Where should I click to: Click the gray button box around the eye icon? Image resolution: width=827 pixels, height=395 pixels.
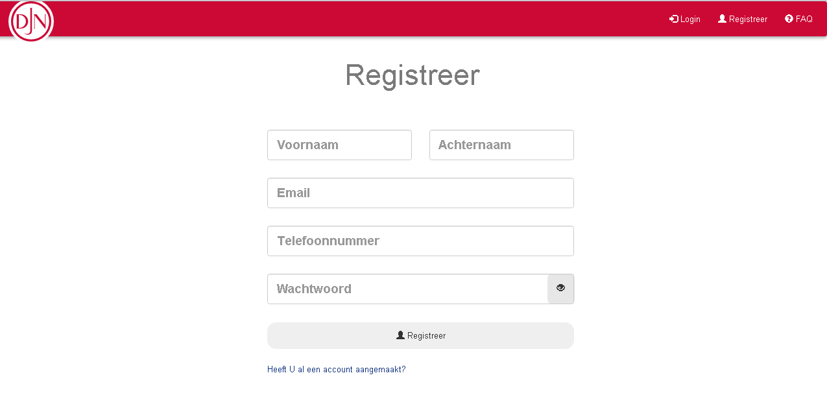[x=560, y=289]
